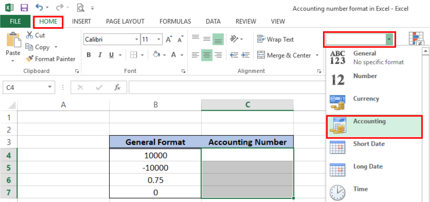Screen dimensions: 430x202
Task: Decrease indent in Alignment group
Action: 234,55
